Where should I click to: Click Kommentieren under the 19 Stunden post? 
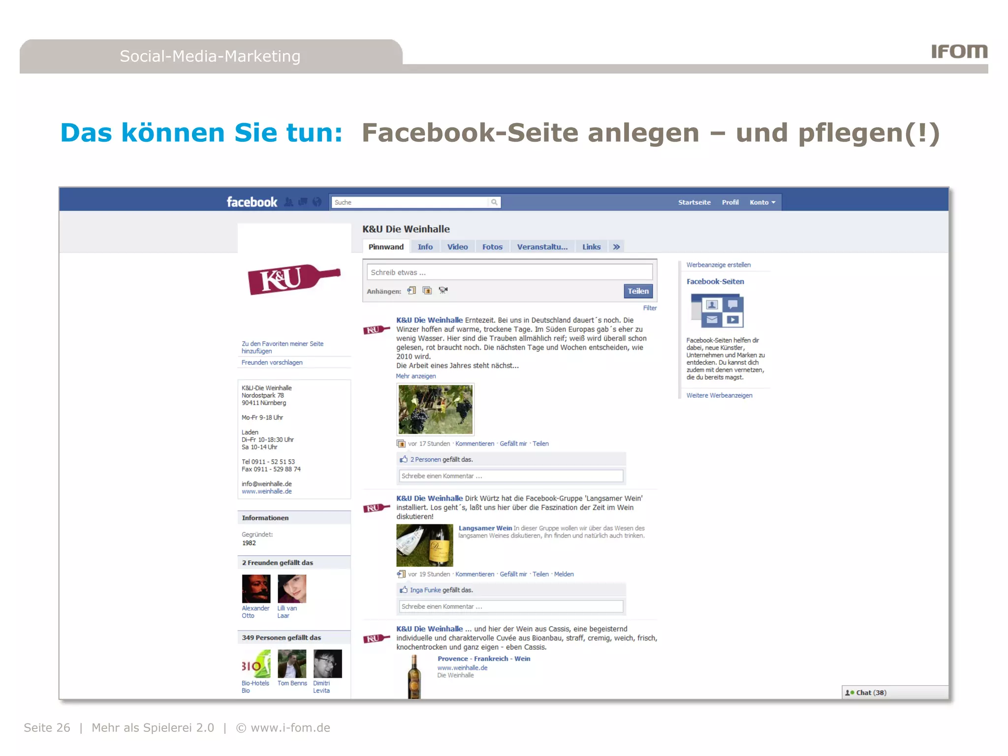coord(474,574)
